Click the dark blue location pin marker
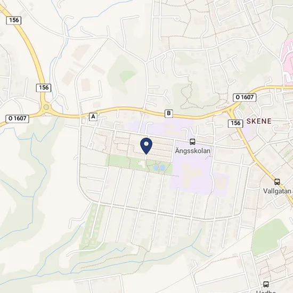The image size is (293, 293). [x=146, y=146]
